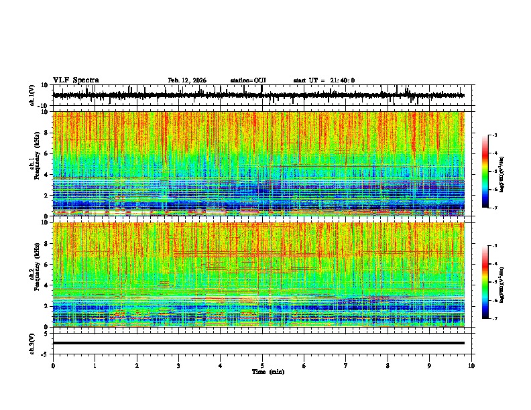Screen dimensions: 531x410
Task: Click the "station=OUI" header label
Action: [x=248, y=80]
